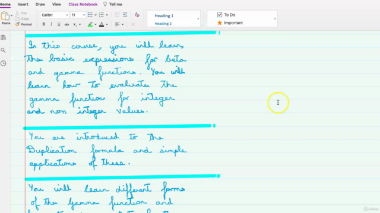Image resolution: width=380 pixels, height=213 pixels.
Task: Expand numbered list style options
Action: 107,15
